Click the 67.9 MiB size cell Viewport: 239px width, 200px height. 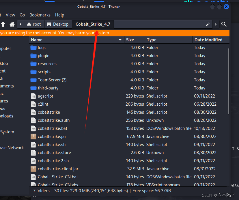pos(135,137)
